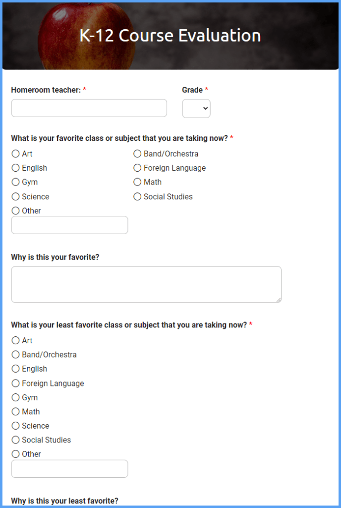Click the Other text box under least favorite
The height and width of the screenshot is (508, 341).
coord(69,468)
